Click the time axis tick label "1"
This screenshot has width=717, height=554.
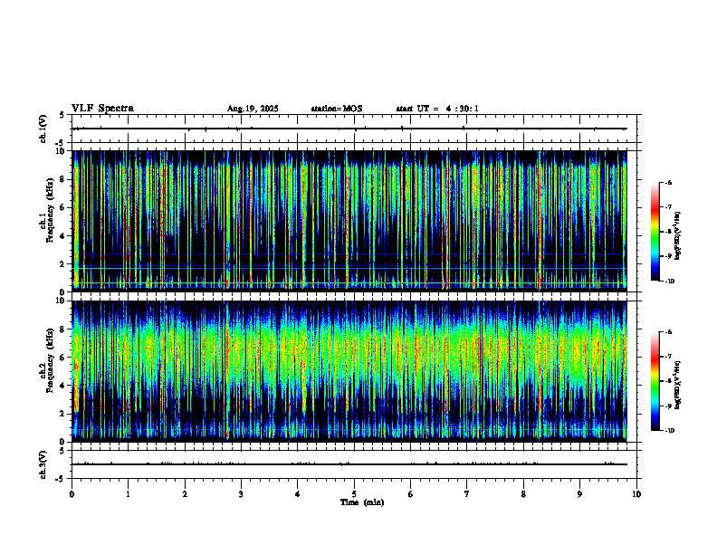pyautogui.click(x=128, y=494)
